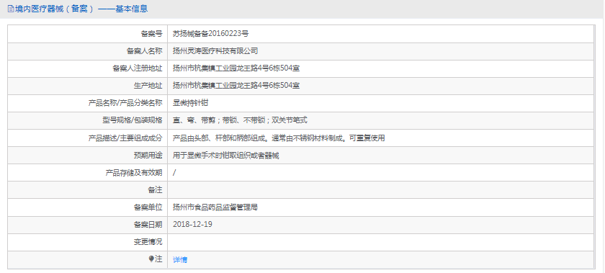Click the 备案日期 row label

[x=148, y=225]
